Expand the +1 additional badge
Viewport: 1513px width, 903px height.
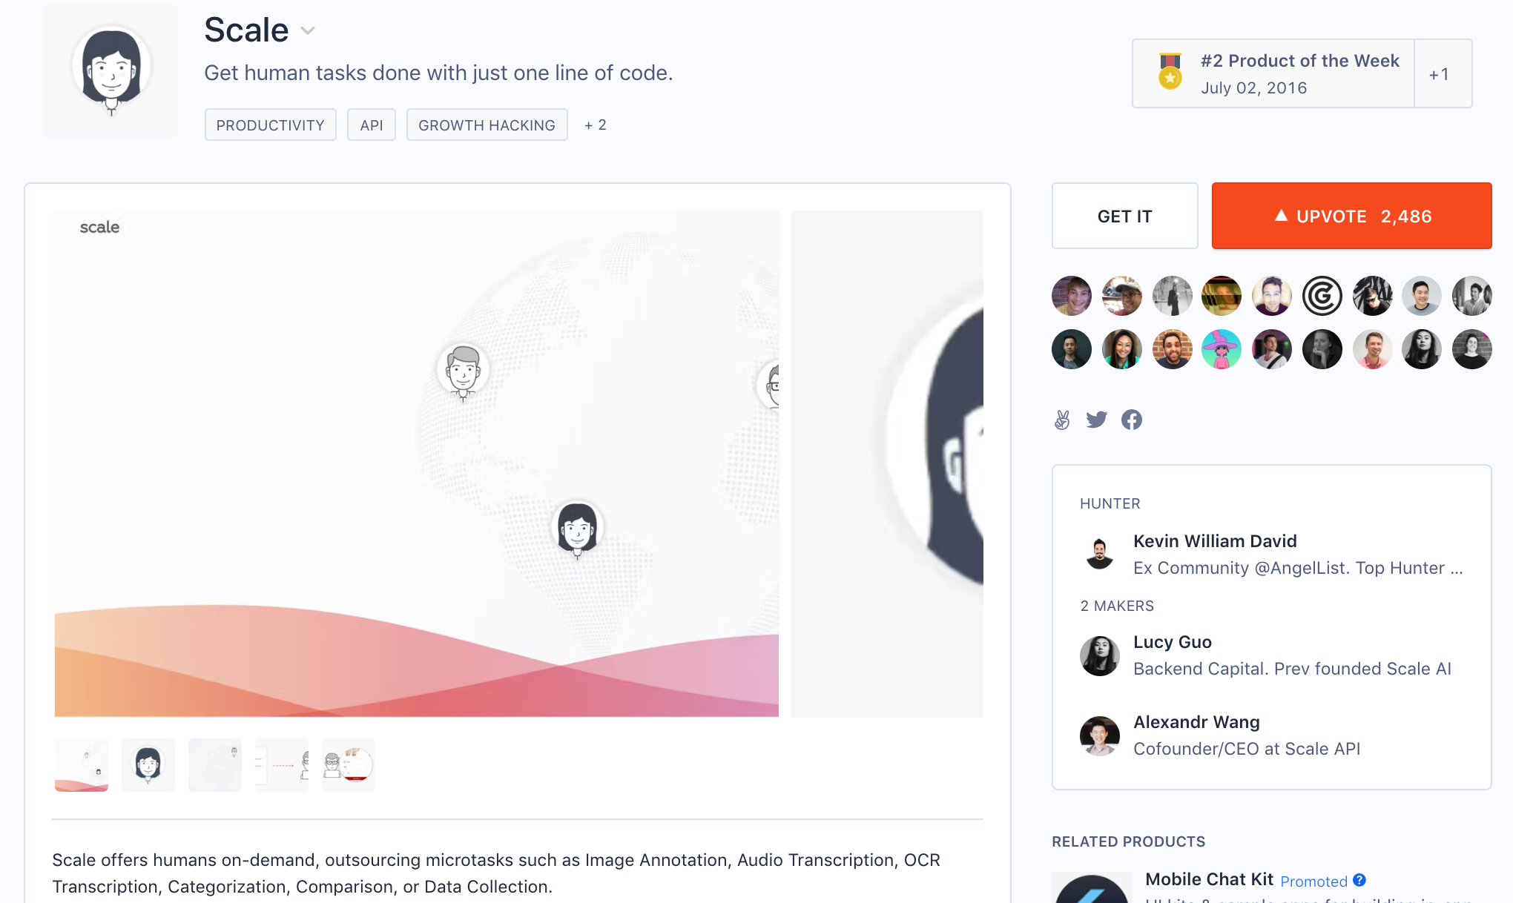point(1440,74)
